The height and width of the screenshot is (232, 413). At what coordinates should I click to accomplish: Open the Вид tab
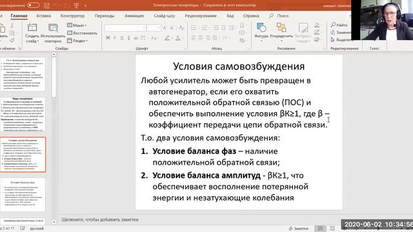(x=230, y=15)
